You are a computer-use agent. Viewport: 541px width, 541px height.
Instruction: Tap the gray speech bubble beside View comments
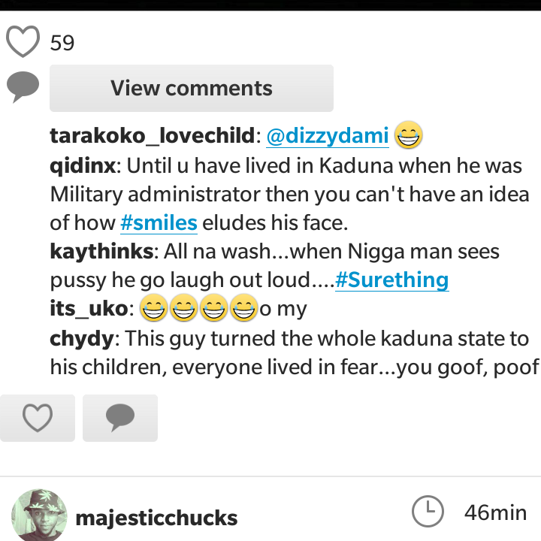coord(23,87)
